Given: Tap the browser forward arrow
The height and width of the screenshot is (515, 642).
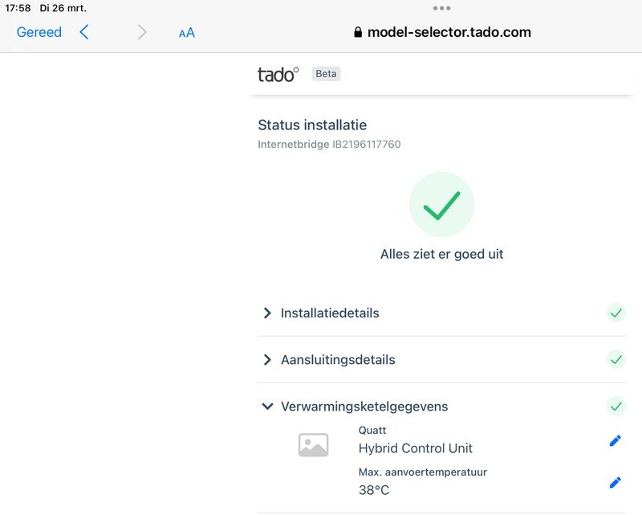Looking at the screenshot, I should coord(142,32).
